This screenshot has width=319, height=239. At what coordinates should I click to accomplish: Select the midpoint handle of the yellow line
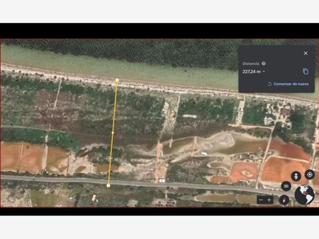(x=112, y=133)
